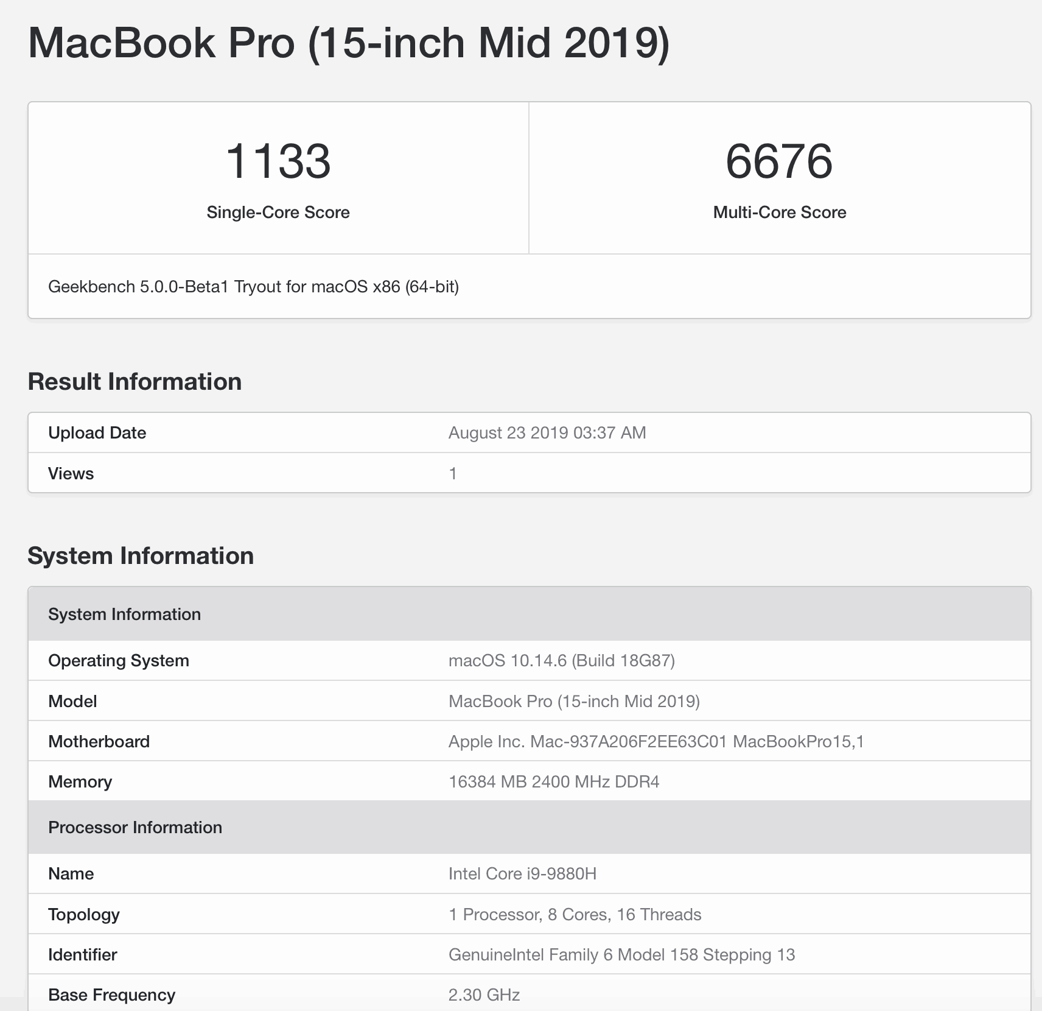Select the Multi-Core Score label
The image size is (1042, 1011).
pyautogui.click(x=780, y=213)
